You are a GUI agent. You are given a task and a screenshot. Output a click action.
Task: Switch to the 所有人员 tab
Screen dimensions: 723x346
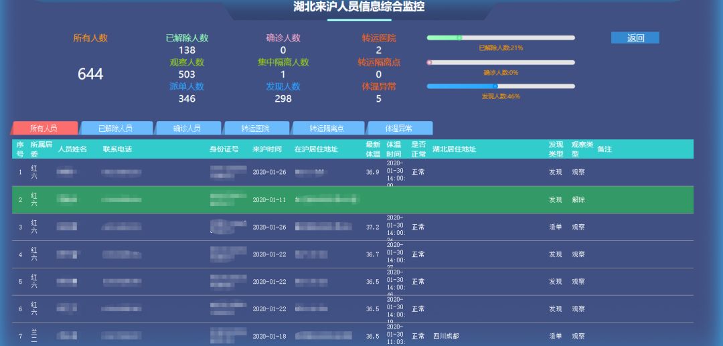44,128
